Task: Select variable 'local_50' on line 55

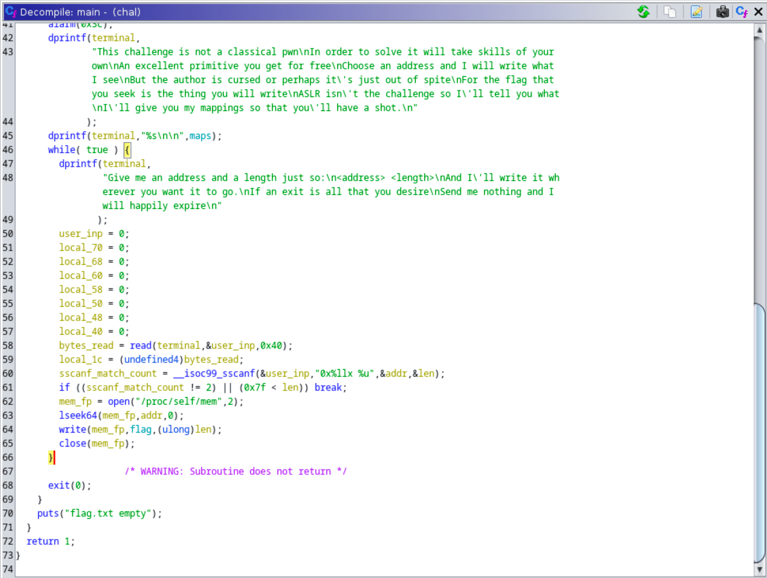Action: [x=81, y=304]
